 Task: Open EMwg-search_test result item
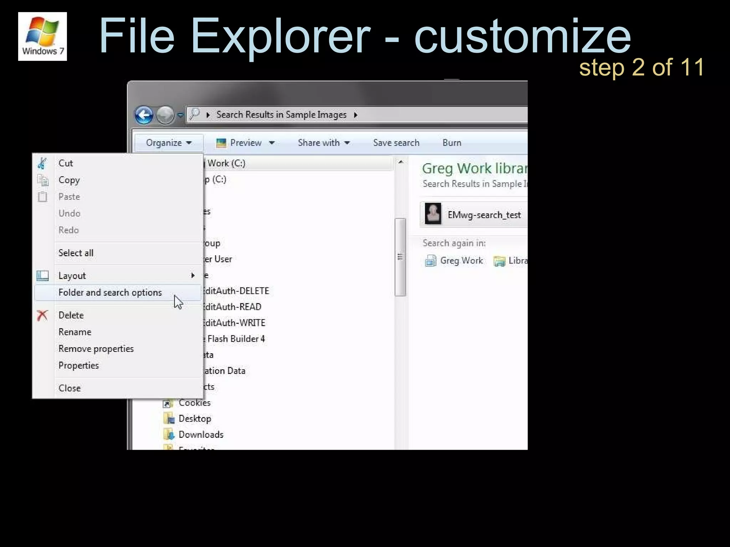[474, 215]
